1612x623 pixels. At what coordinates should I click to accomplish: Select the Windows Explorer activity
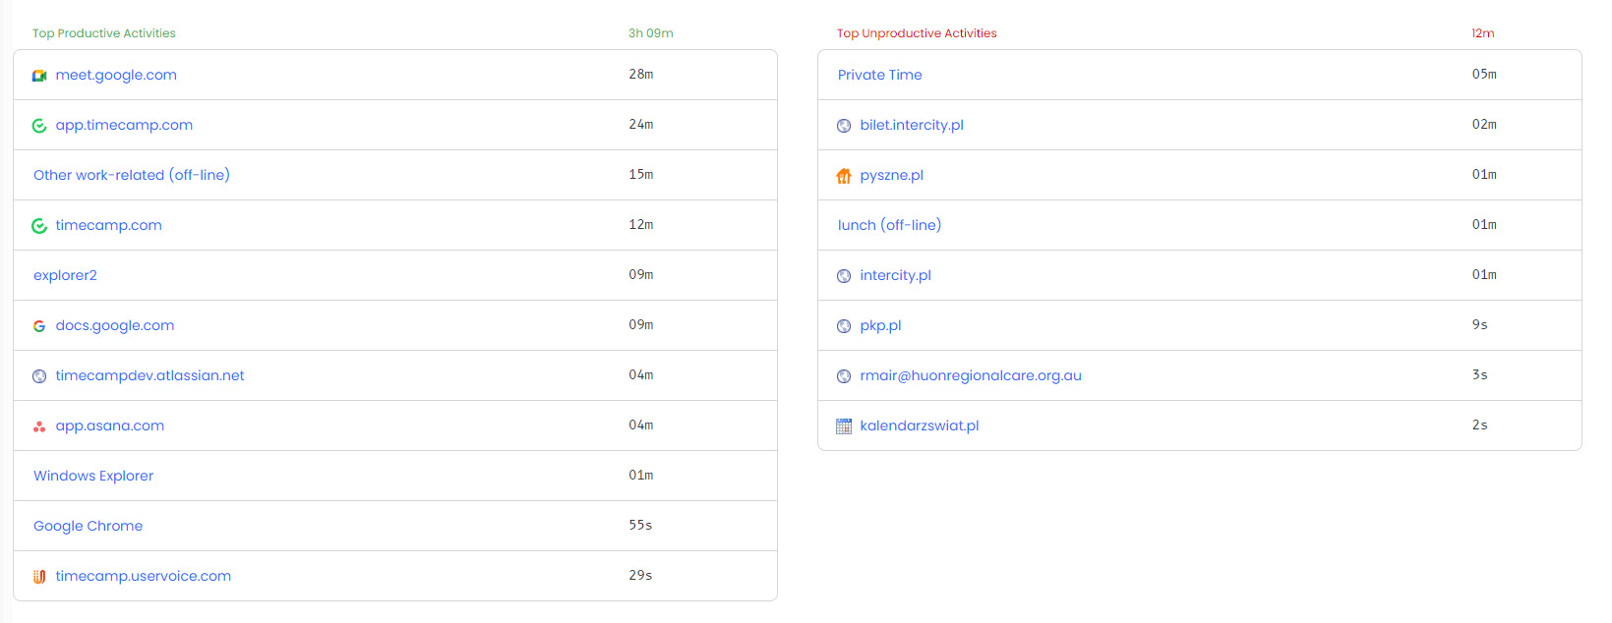93,476
